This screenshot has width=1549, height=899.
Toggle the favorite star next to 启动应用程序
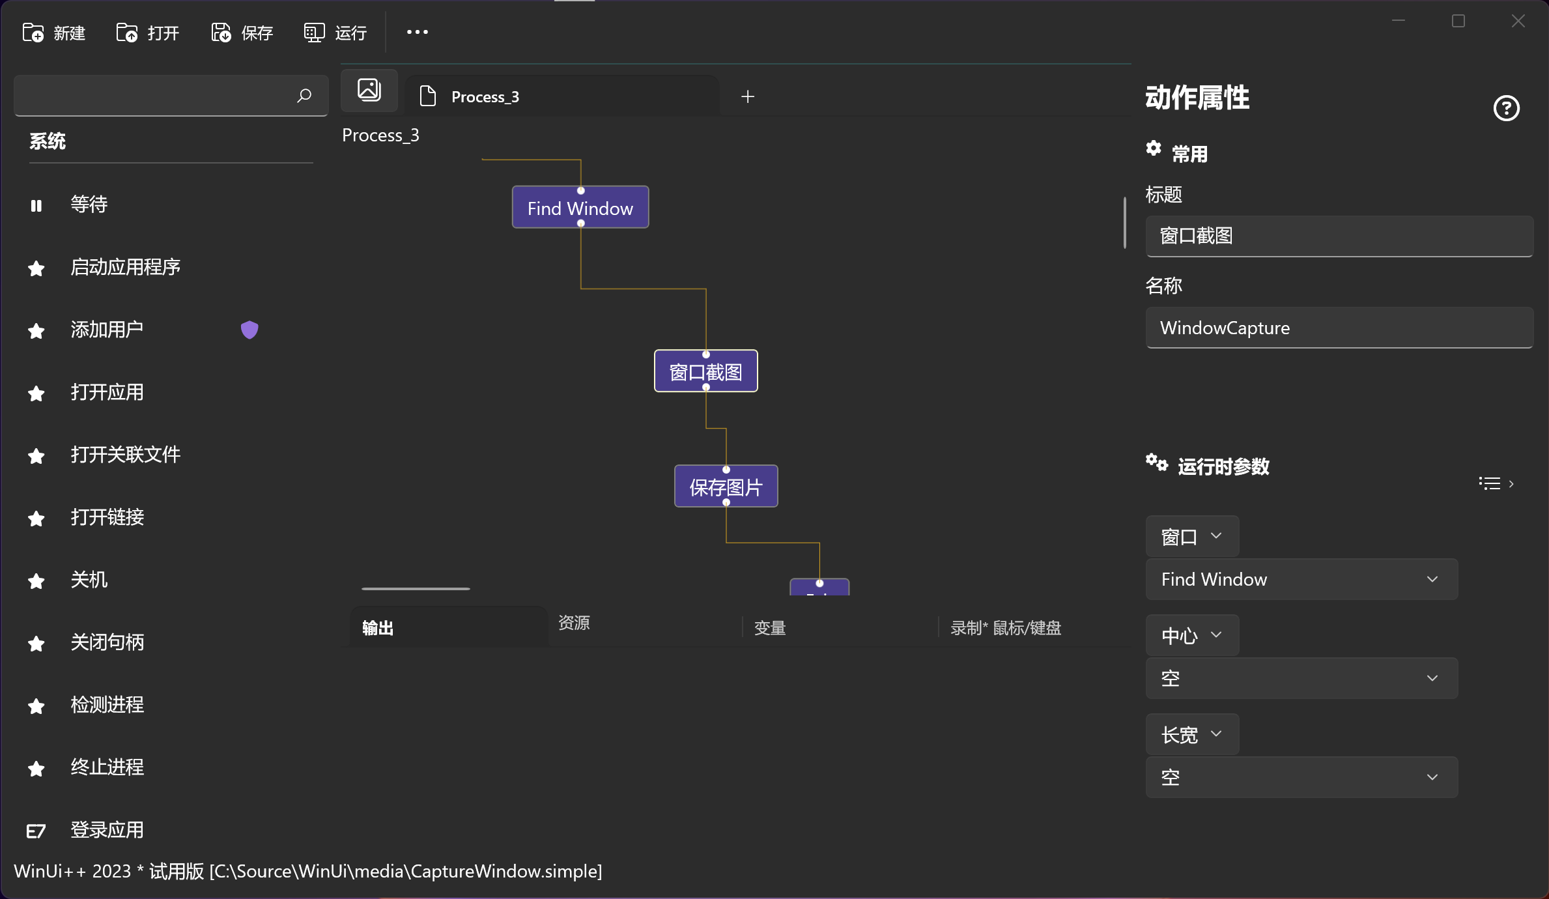point(36,268)
